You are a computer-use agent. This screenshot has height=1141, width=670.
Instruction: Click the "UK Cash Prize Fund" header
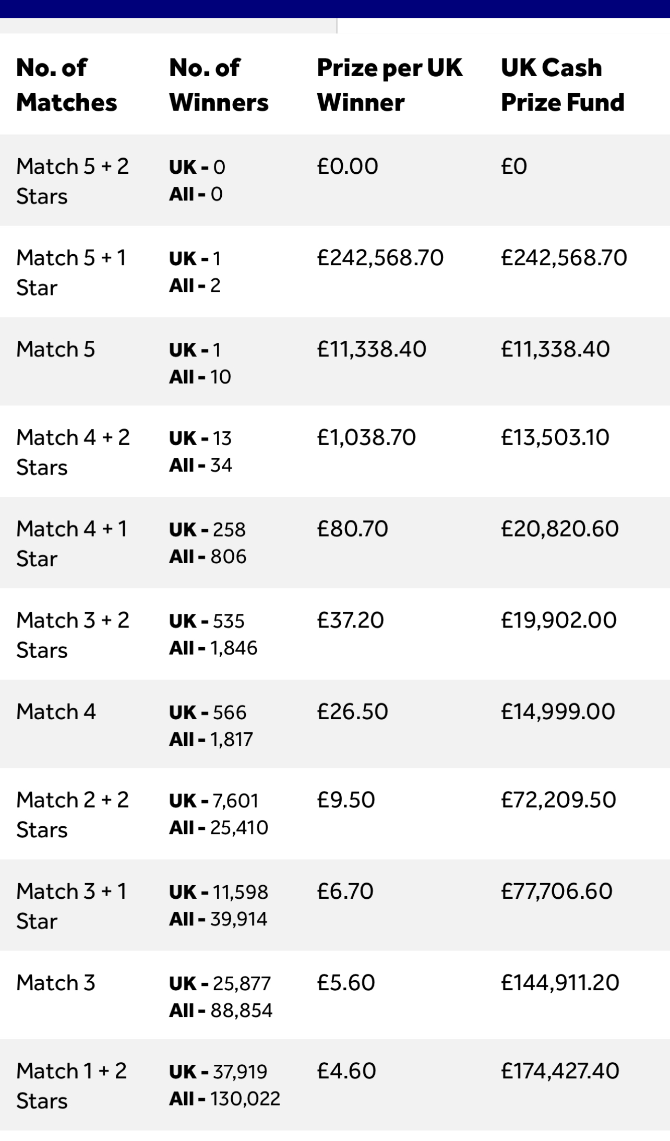(563, 85)
